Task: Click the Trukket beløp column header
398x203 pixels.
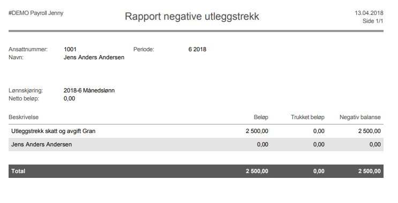Action: click(307, 117)
